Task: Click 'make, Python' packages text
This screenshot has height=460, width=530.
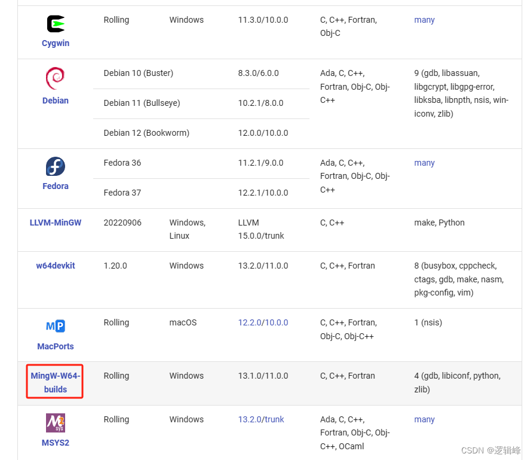Action: click(x=439, y=223)
